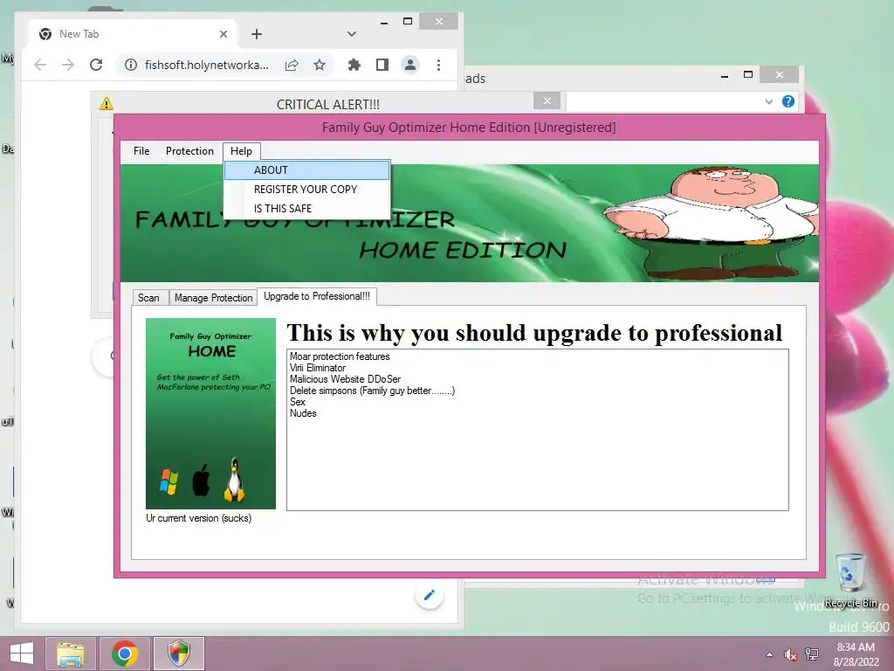Close the Help menu header
This screenshot has width=894, height=671.
click(241, 151)
